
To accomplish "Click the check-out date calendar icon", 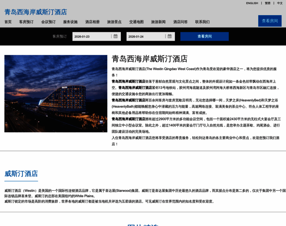I will pos(169,37).
